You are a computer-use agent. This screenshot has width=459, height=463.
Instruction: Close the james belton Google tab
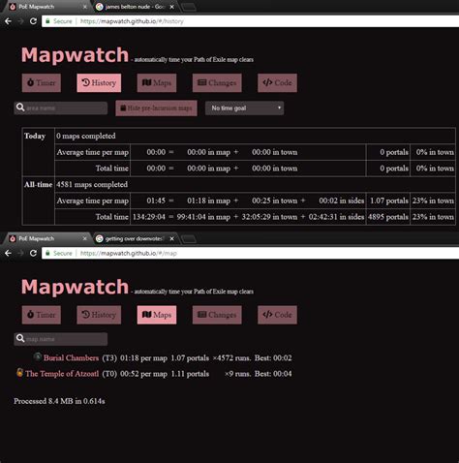pos(172,7)
